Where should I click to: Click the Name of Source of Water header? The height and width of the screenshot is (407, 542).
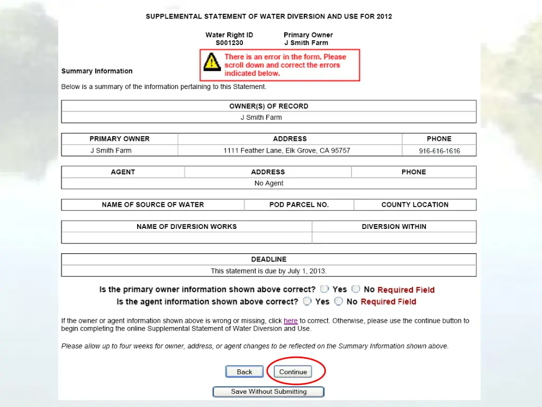(152, 205)
